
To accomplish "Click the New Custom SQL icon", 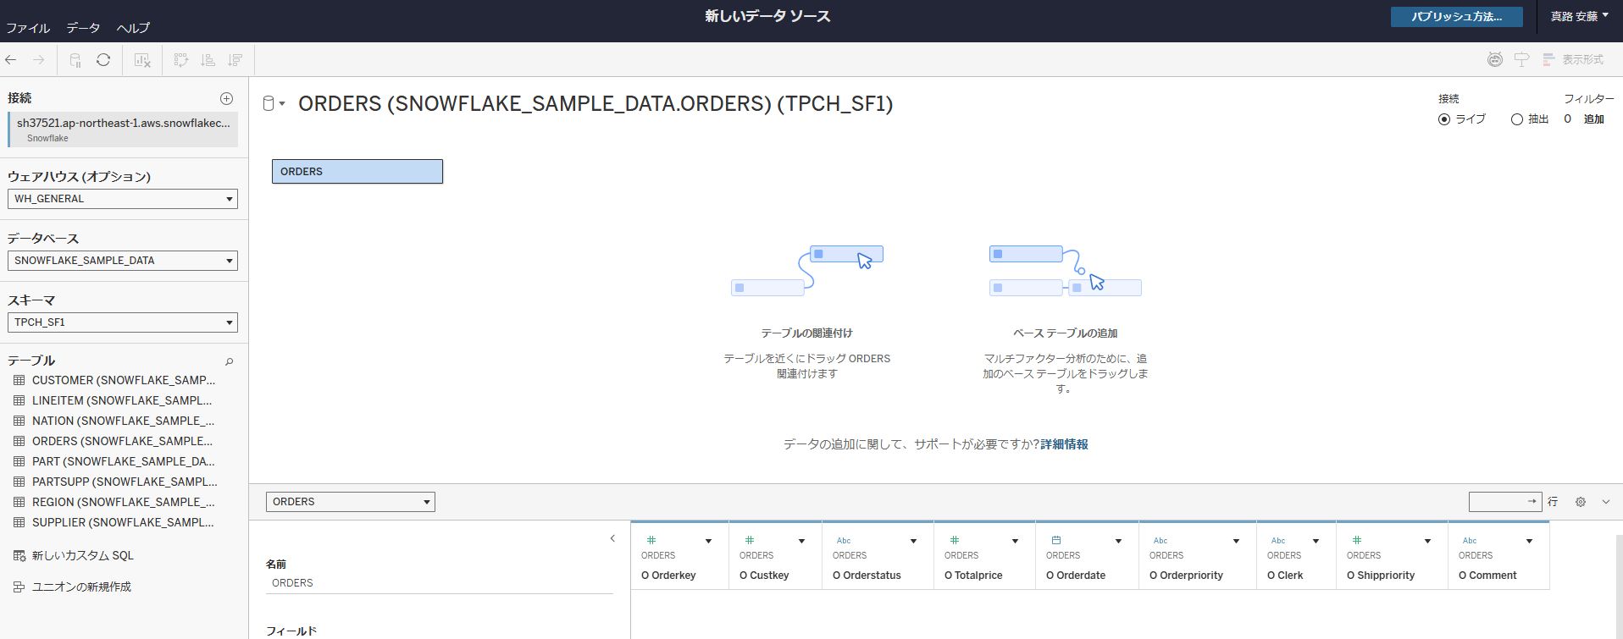I will point(19,556).
